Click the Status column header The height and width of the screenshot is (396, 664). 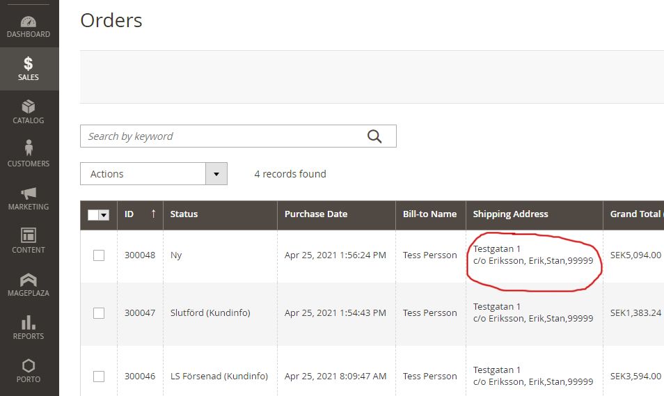pos(184,214)
